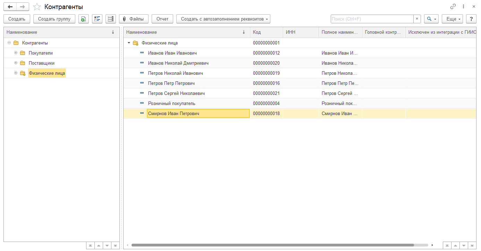Click the item icon next to Розничный покупатель
481x251 pixels.
142,103
